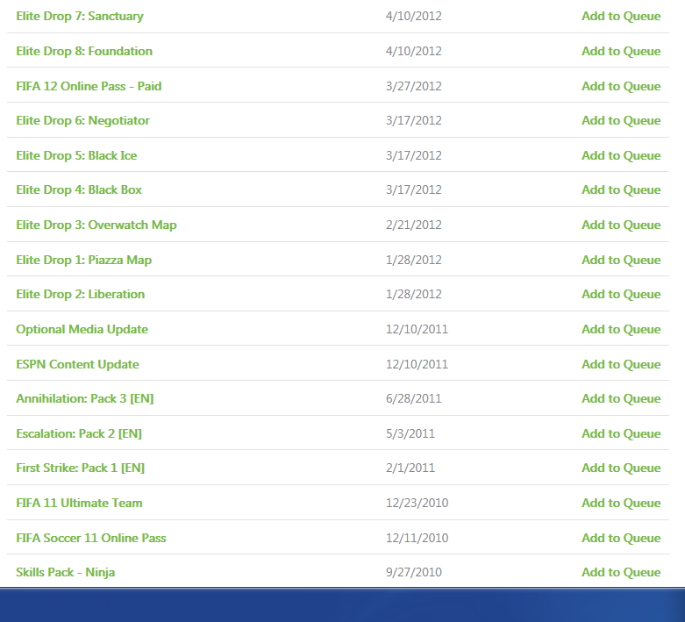Open Elite Drop 2: Liberation link

click(81, 294)
